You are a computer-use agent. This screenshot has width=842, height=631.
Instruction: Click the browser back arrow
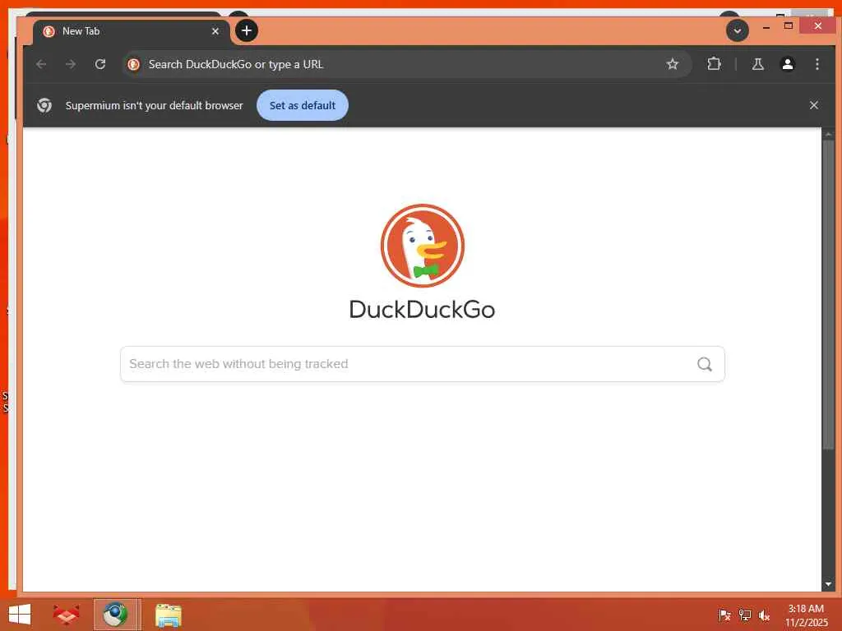(41, 64)
